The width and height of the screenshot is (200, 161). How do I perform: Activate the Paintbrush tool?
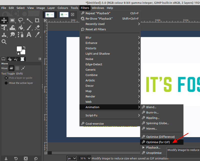pyautogui.click(x=29, y=28)
